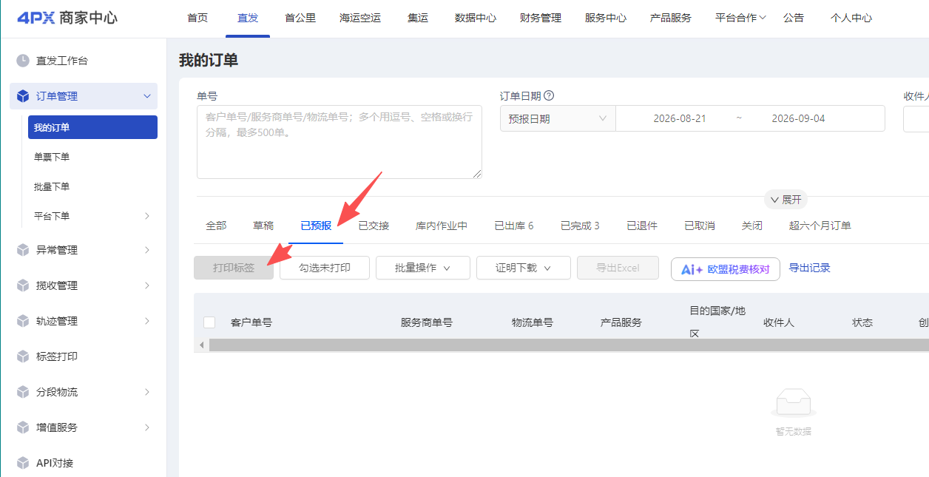The image size is (929, 477).
Task: Click the start date field 2026-08-21
Action: click(x=680, y=118)
